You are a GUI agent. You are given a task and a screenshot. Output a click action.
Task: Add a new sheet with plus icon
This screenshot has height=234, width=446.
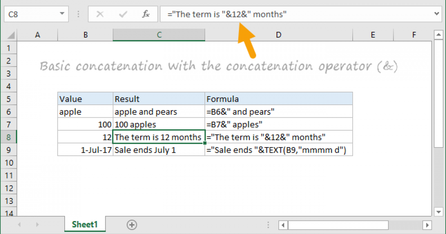click(132, 224)
